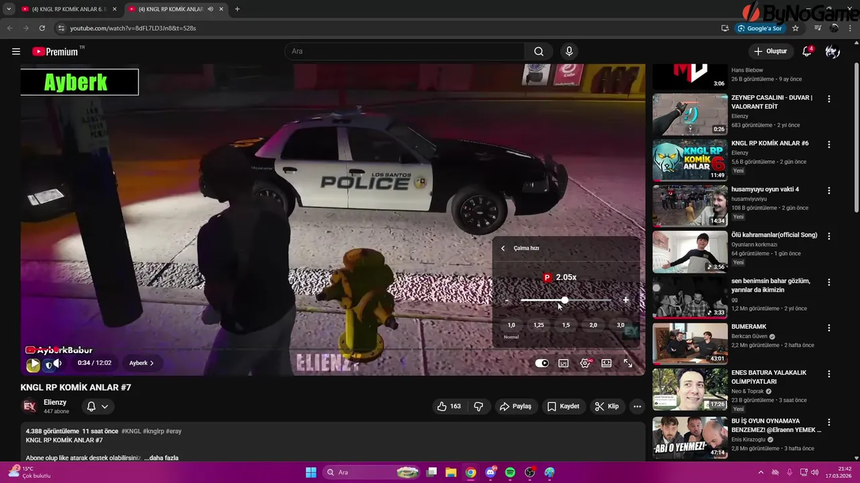Click the search magnifier button

539,52
